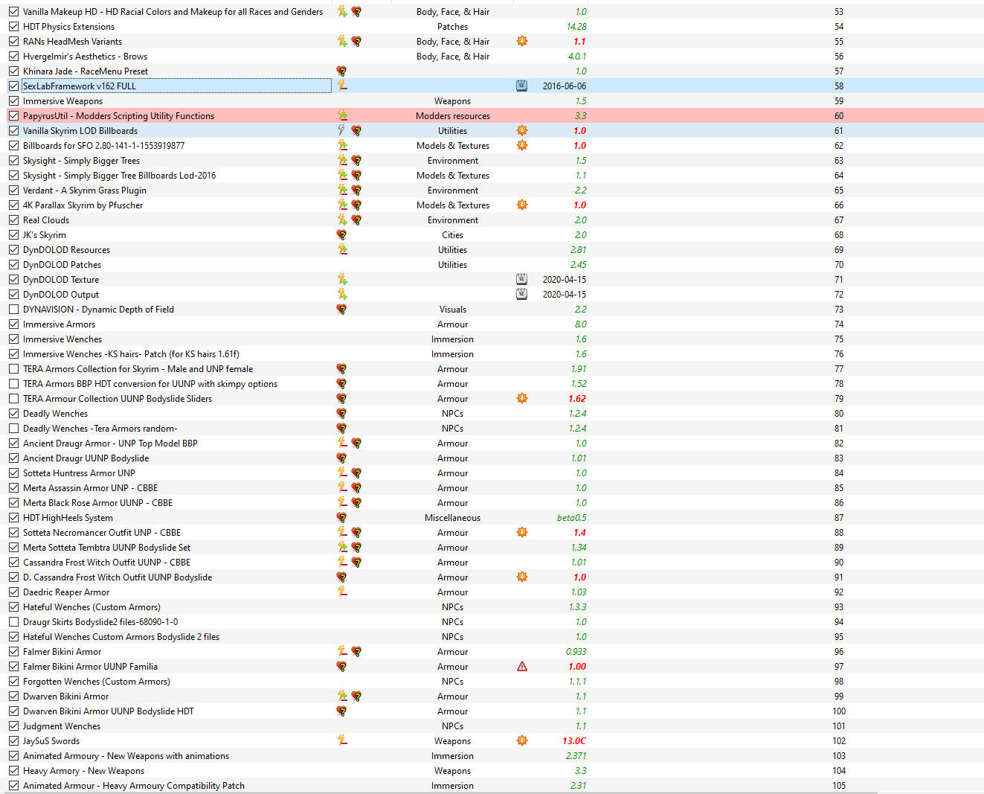Disable the Real Clouds mod checkbox
Image resolution: width=984 pixels, height=794 pixels.
click(13, 220)
